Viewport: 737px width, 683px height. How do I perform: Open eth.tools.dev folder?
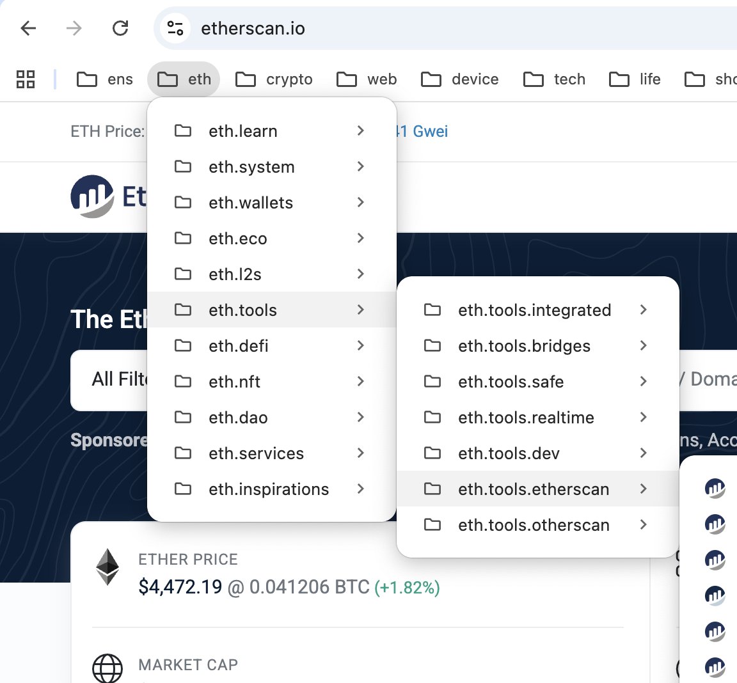point(537,453)
